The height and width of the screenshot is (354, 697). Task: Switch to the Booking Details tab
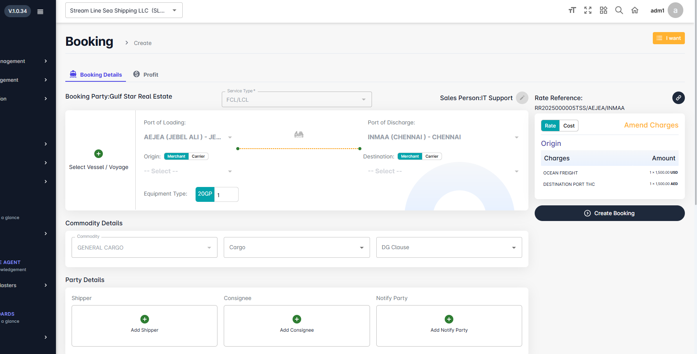(x=96, y=75)
